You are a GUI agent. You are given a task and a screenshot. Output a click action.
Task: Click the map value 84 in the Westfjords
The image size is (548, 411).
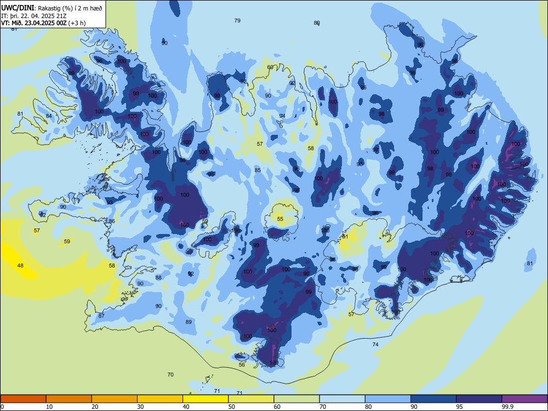point(49,116)
